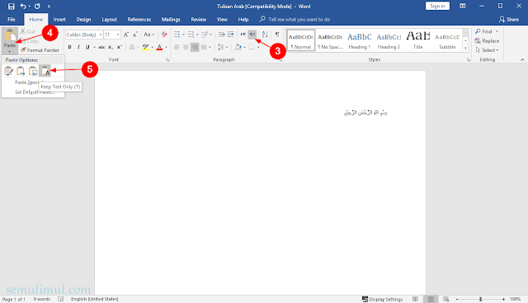528x303 pixels.
Task: Apply the Title style
Action: pos(418,40)
